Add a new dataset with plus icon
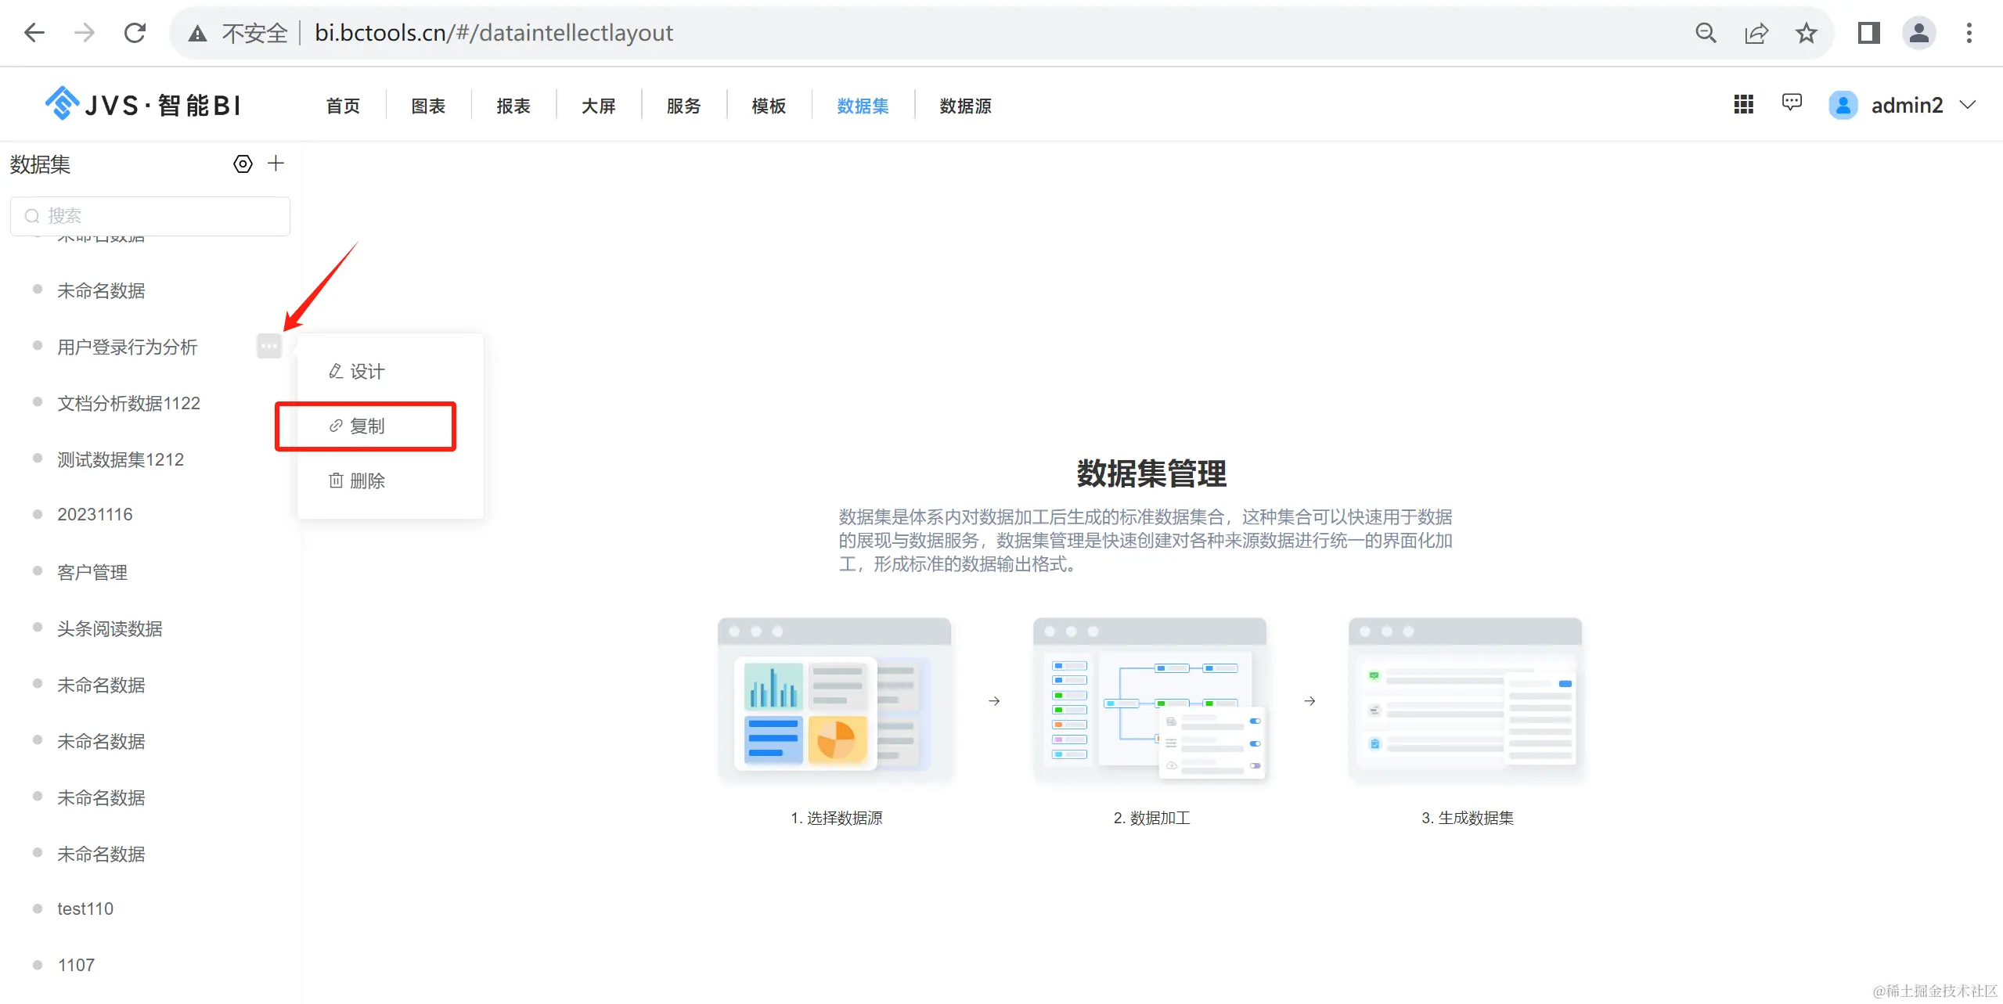Screen dimensions: 2003x1004 (x=276, y=164)
